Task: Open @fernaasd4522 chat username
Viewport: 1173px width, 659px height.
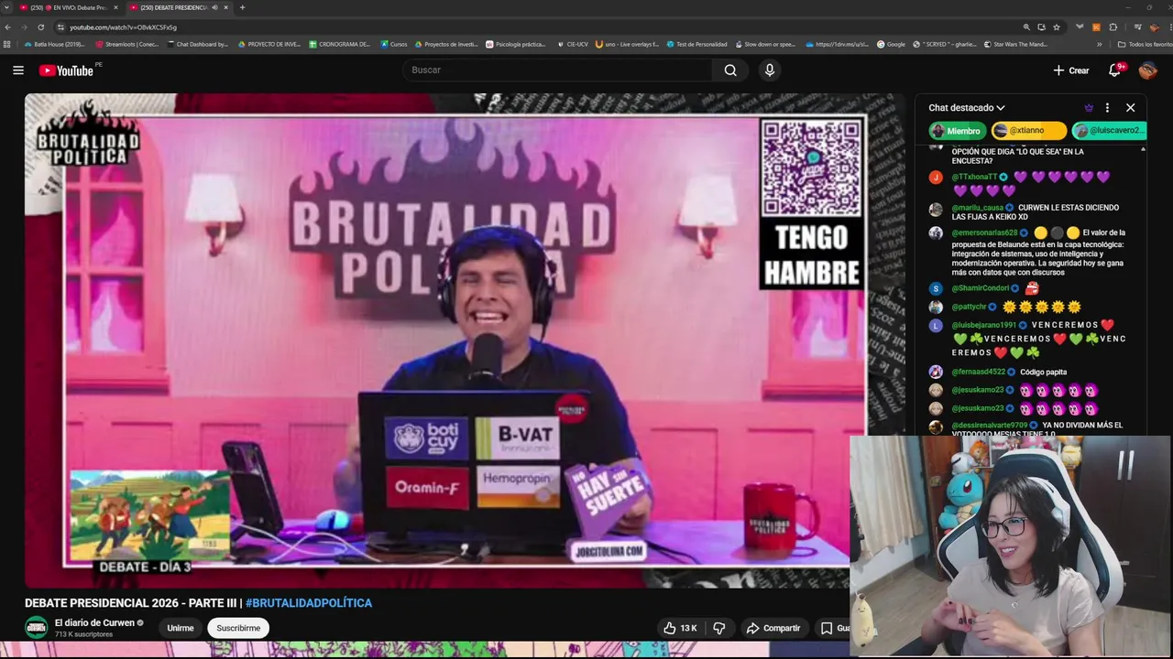Action: [x=978, y=372]
